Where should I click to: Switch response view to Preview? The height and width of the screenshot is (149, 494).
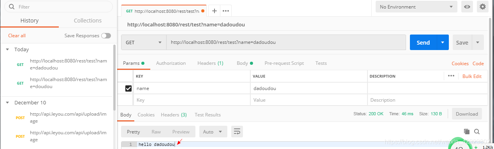(x=181, y=132)
